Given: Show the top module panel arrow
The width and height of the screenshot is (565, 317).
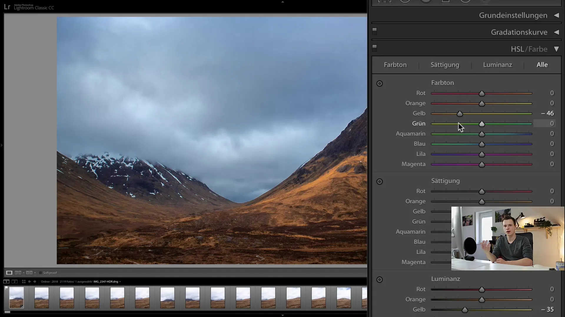Looking at the screenshot, I should (x=282, y=2).
